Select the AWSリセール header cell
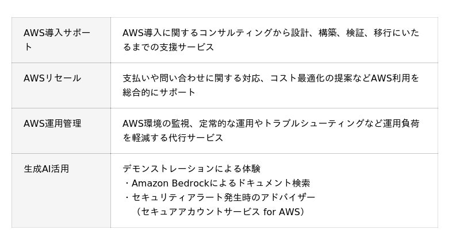The width and height of the screenshot is (460, 245). [61, 85]
